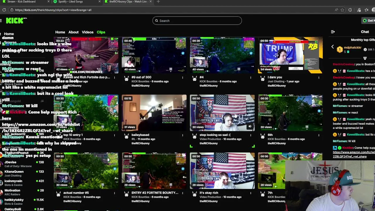Play 'ENTRY #2 FORTNITE BOUNTY' clip thumbnail

pyautogui.click(x=154, y=171)
